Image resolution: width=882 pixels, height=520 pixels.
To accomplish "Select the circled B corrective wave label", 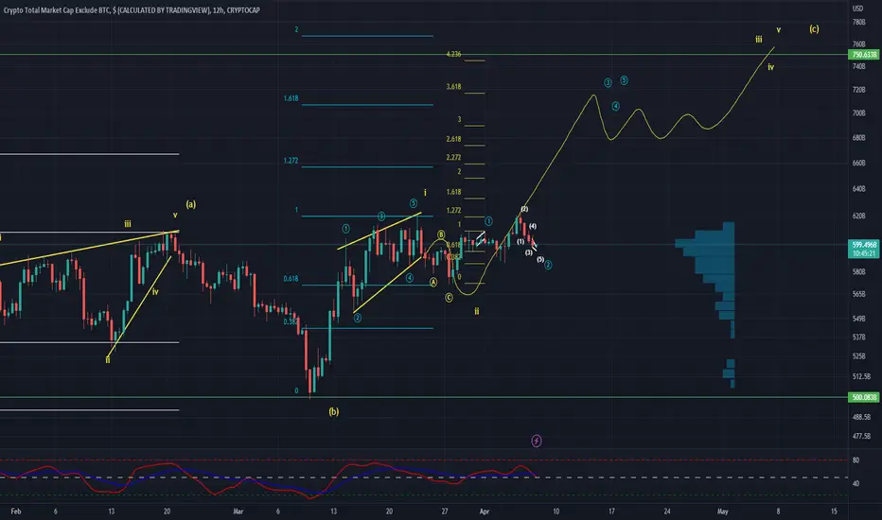I will pos(441,234).
